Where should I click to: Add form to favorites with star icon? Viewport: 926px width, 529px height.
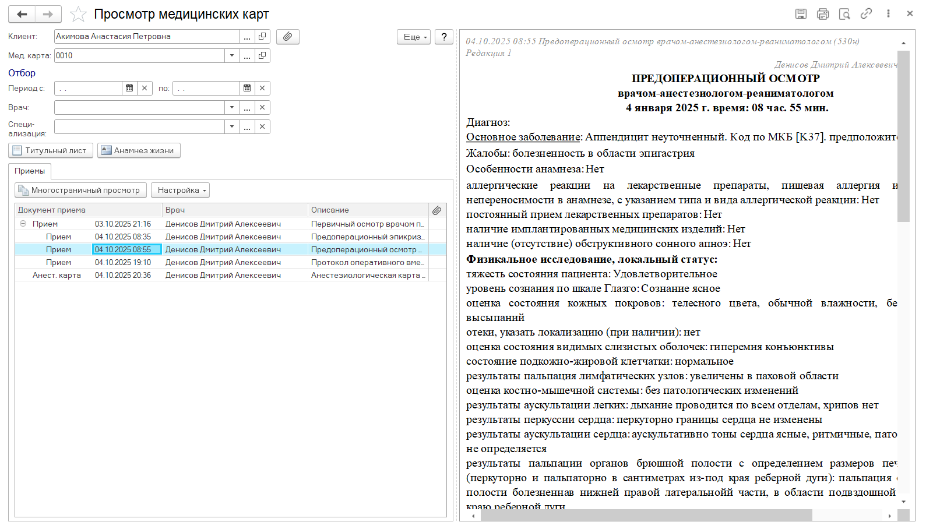coord(78,14)
